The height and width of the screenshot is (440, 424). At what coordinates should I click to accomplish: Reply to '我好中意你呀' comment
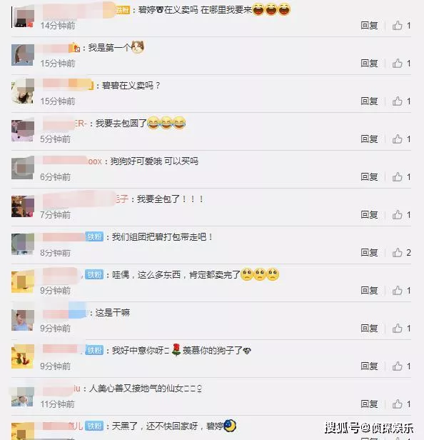[369, 366]
